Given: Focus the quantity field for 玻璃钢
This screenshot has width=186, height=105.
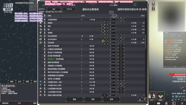Looking at the screenshot, I should pyautogui.click(x=113, y=33).
